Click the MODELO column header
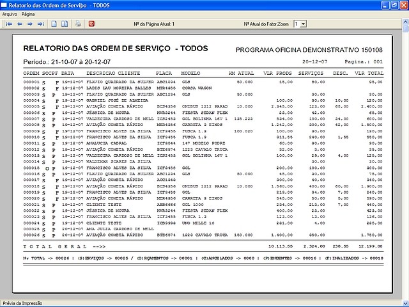The image size is (409, 307). click(x=190, y=74)
